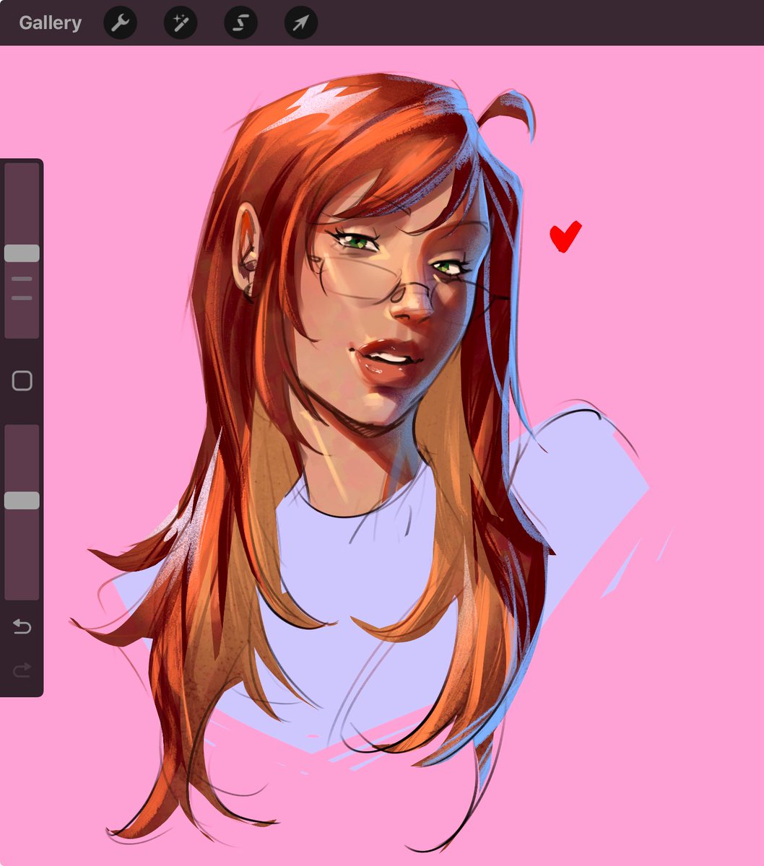This screenshot has width=764, height=866.
Task: Undo the last stroke with undo arrow
Action: coord(22,626)
